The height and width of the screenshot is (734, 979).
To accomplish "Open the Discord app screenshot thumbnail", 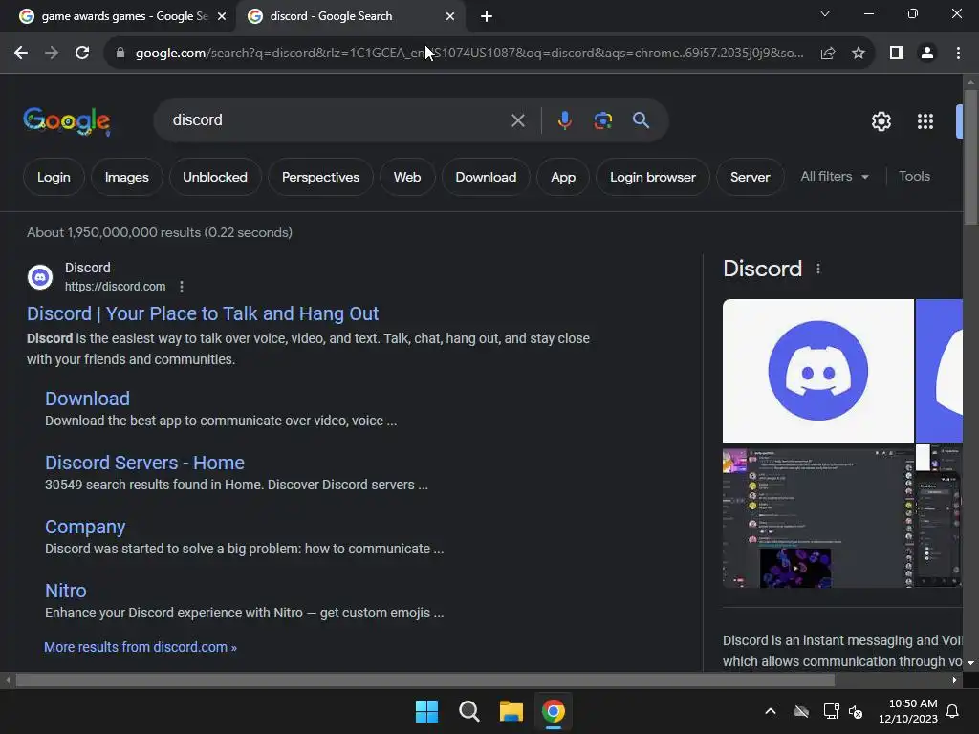I will click(x=818, y=517).
